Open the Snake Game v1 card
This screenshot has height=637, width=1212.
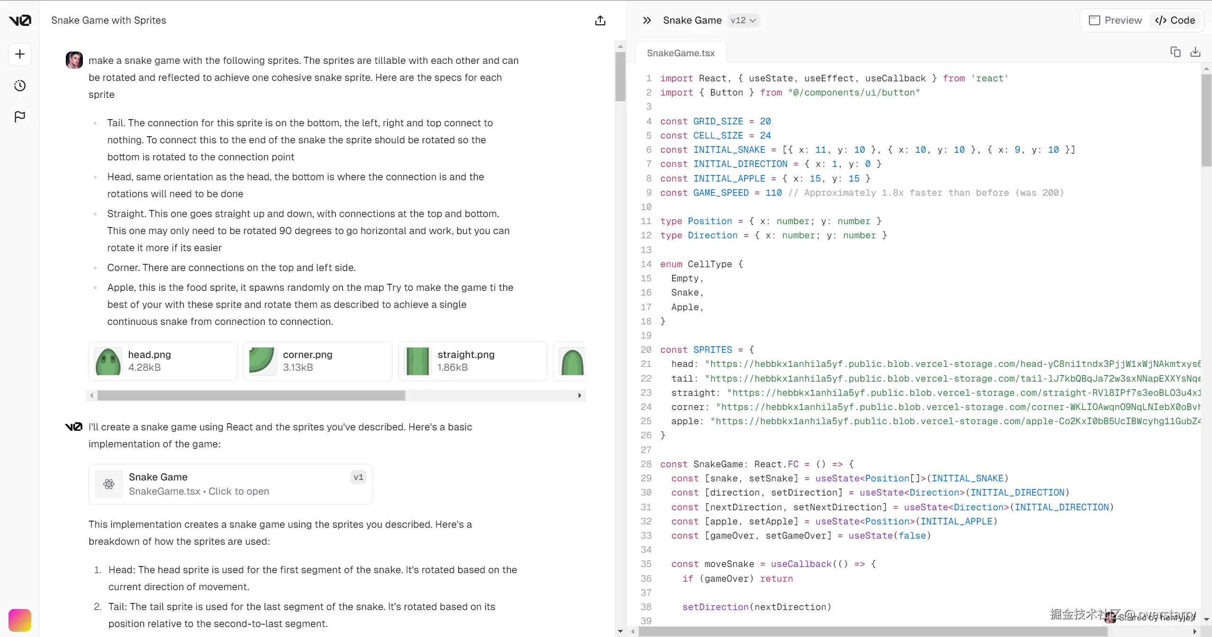(230, 484)
